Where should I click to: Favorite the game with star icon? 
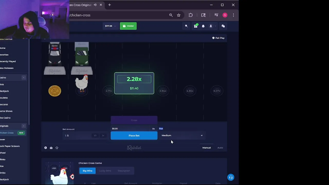pos(57,148)
